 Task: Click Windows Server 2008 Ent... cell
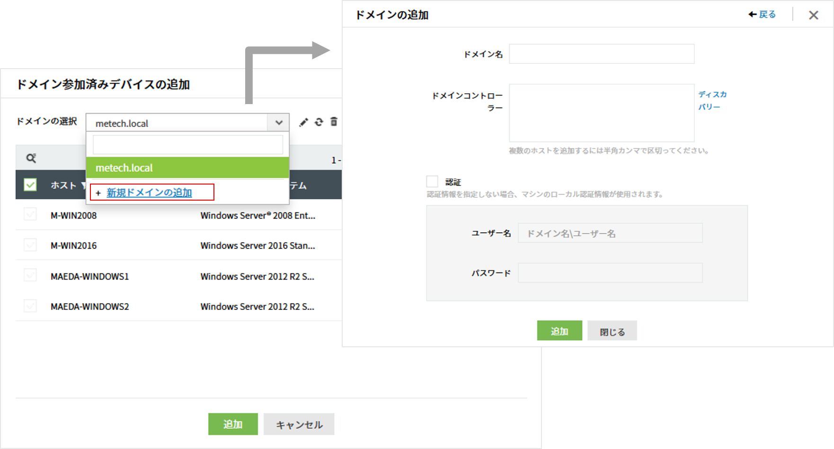coord(258,216)
